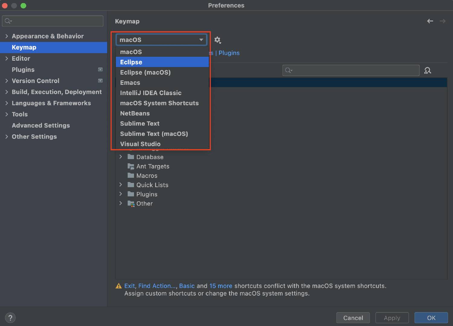The width and height of the screenshot is (453, 326).
Task: Select Eclipse keymap option
Action: 162,62
